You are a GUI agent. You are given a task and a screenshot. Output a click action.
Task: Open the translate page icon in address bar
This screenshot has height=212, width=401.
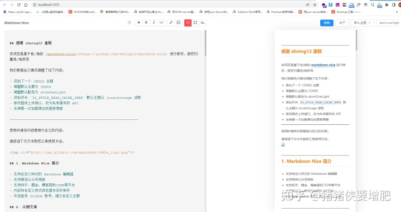pos(307,5)
